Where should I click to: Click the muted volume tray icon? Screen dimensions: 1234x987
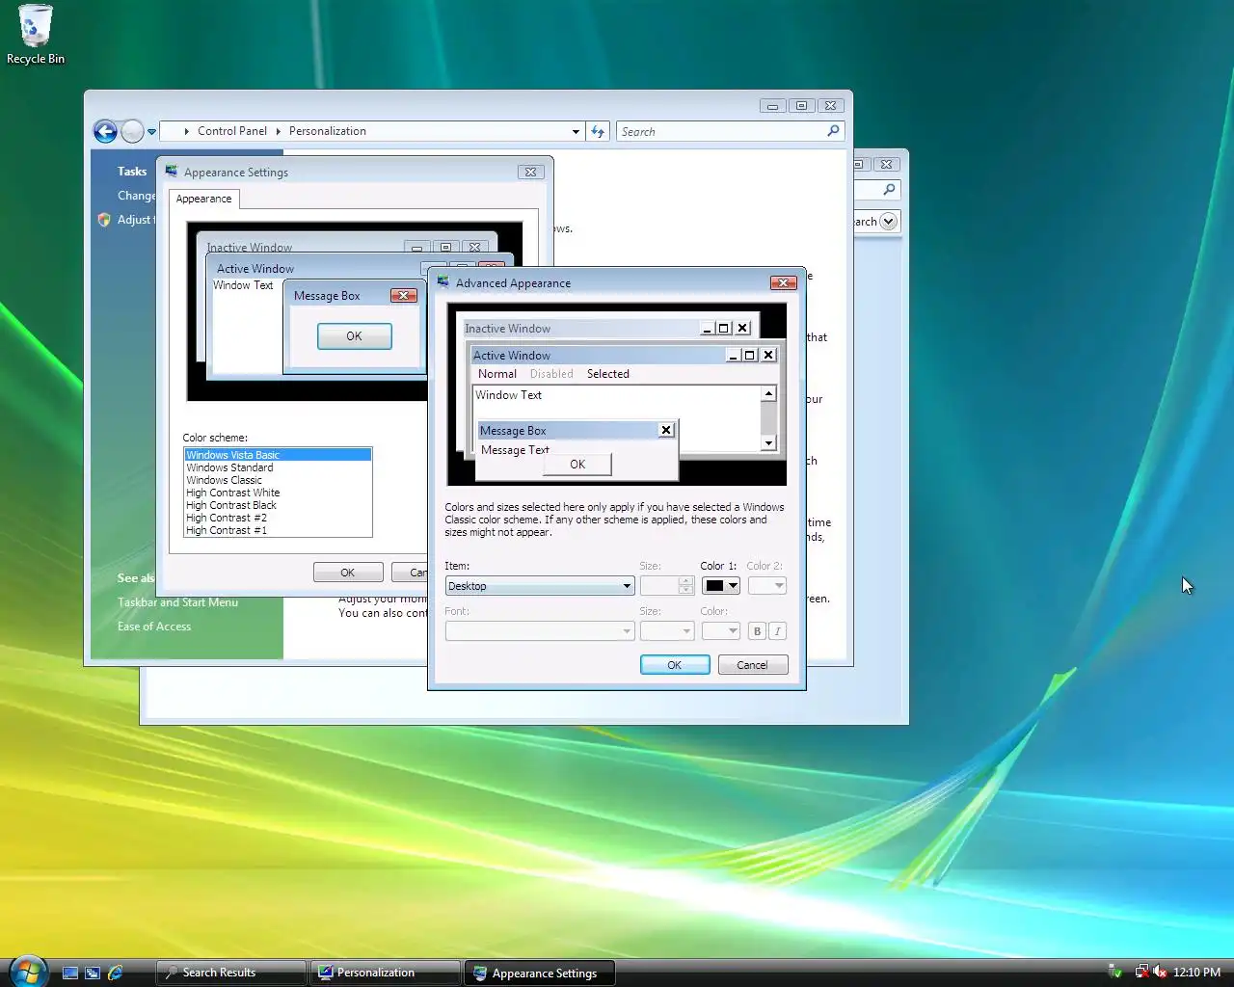1160,972
